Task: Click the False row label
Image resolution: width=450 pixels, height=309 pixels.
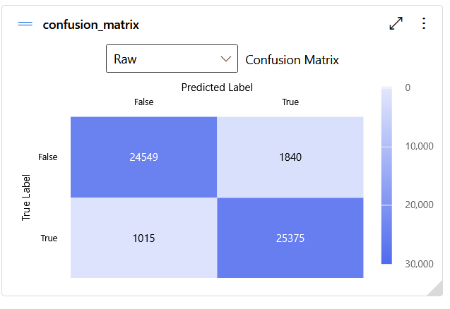Action: [x=48, y=157]
